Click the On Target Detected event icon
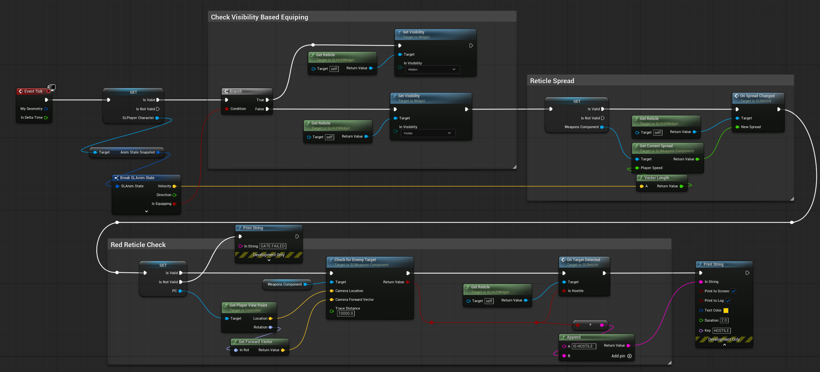 pyautogui.click(x=563, y=260)
